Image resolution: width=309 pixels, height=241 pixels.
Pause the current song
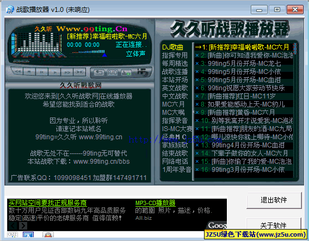tap(42, 72)
